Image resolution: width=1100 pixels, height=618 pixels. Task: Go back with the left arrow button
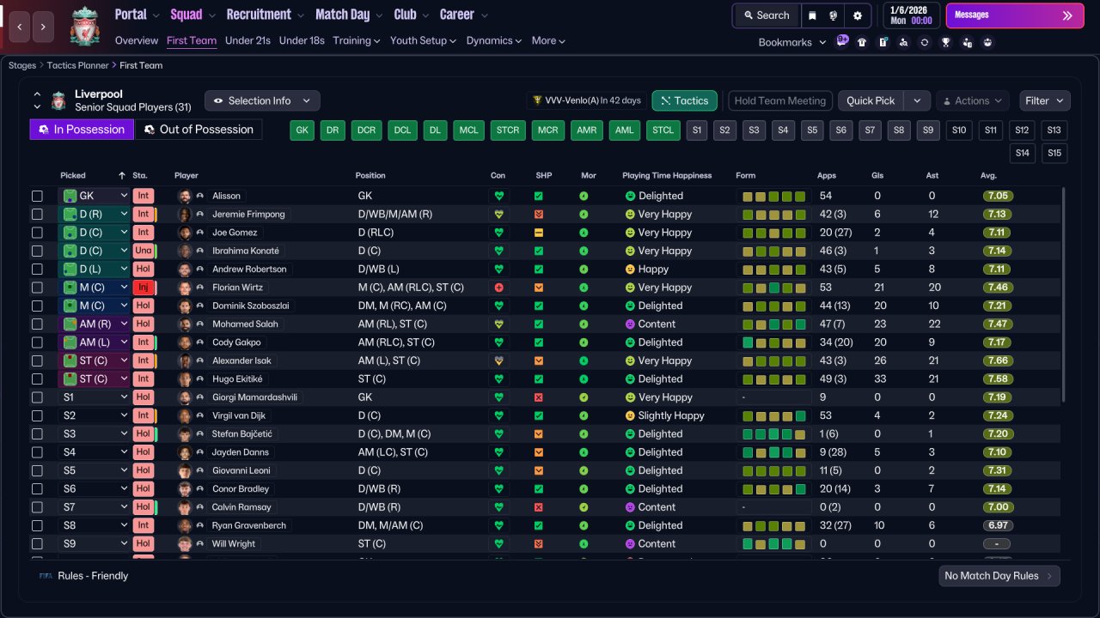[x=20, y=27]
